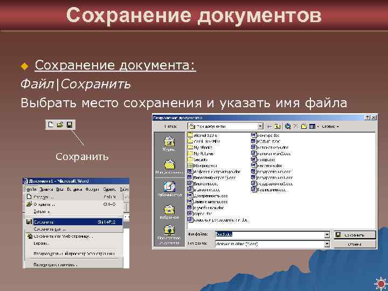This screenshot has width=388, height=291.
Task: Select the Corel User Files folder
Action: pyautogui.click(x=204, y=141)
